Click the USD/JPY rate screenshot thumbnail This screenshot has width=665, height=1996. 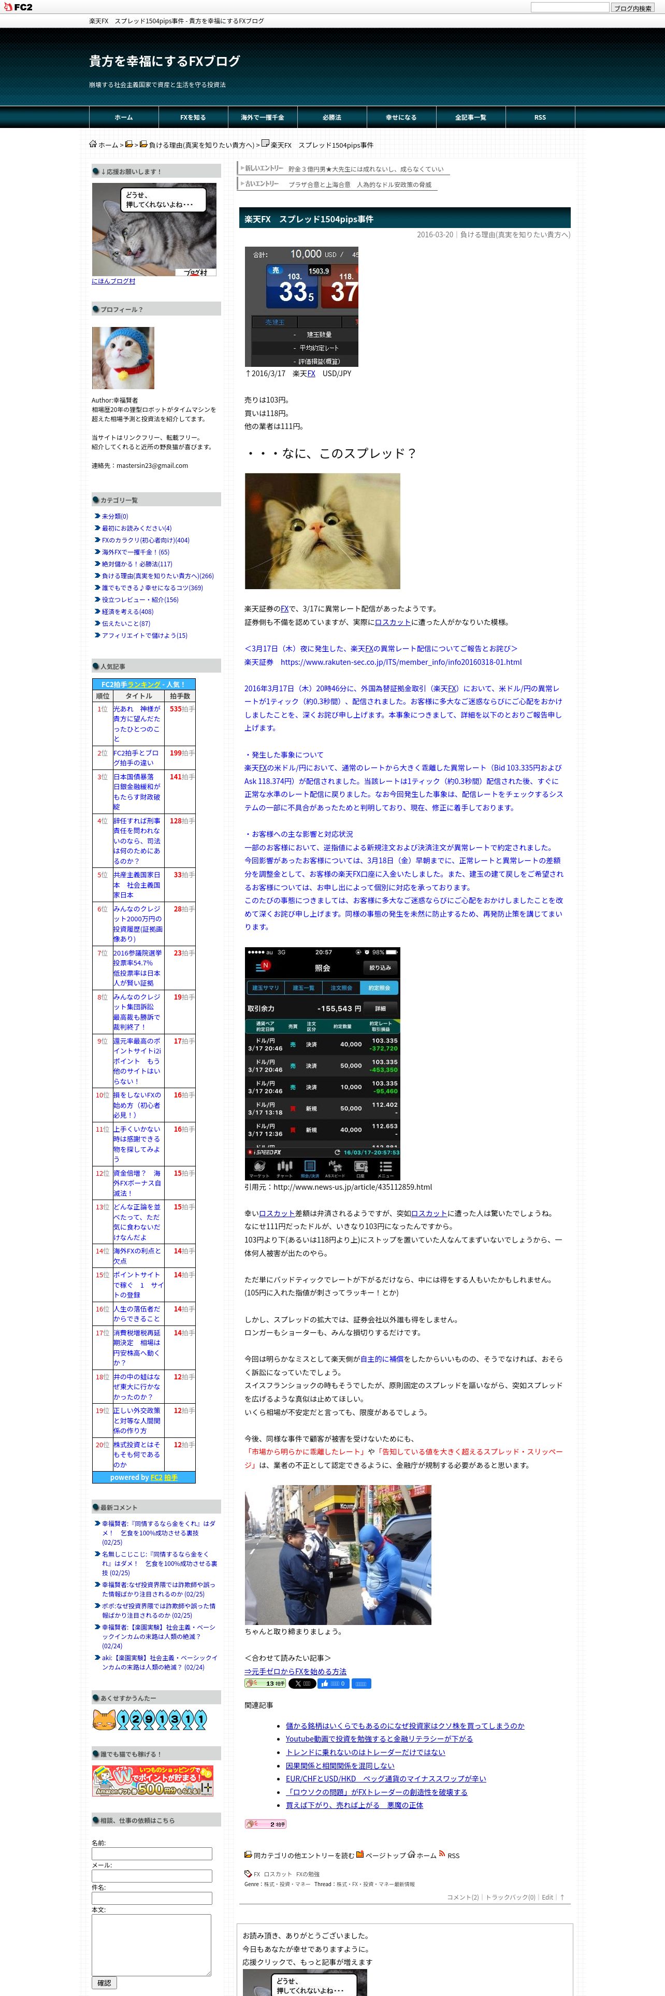point(301,307)
